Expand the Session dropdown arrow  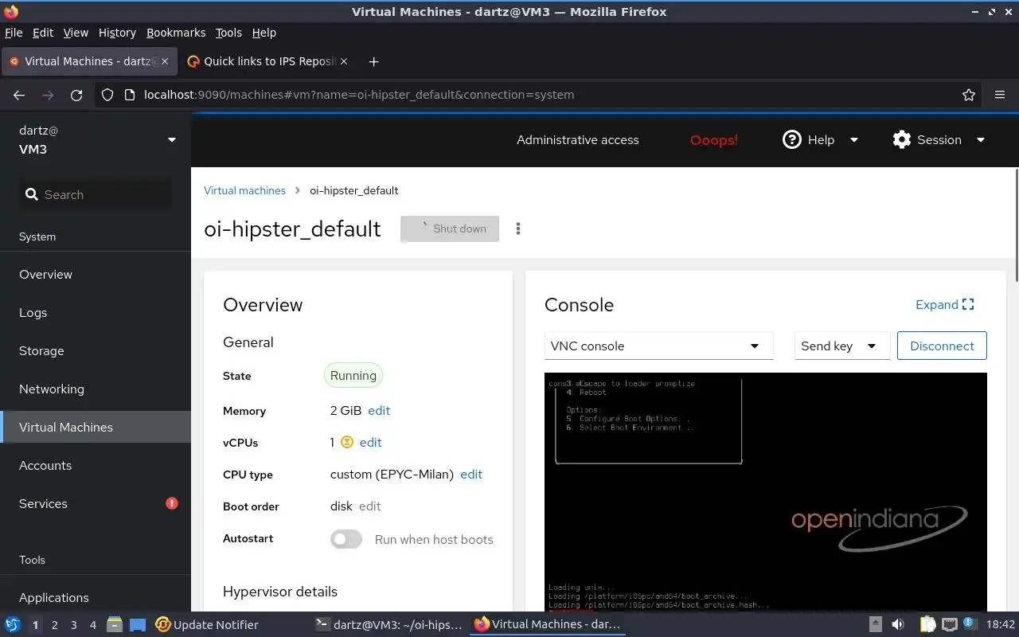[x=981, y=140]
